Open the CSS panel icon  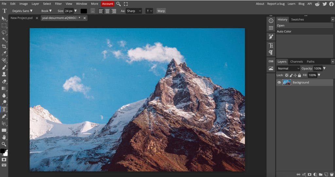[x=271, y=61]
